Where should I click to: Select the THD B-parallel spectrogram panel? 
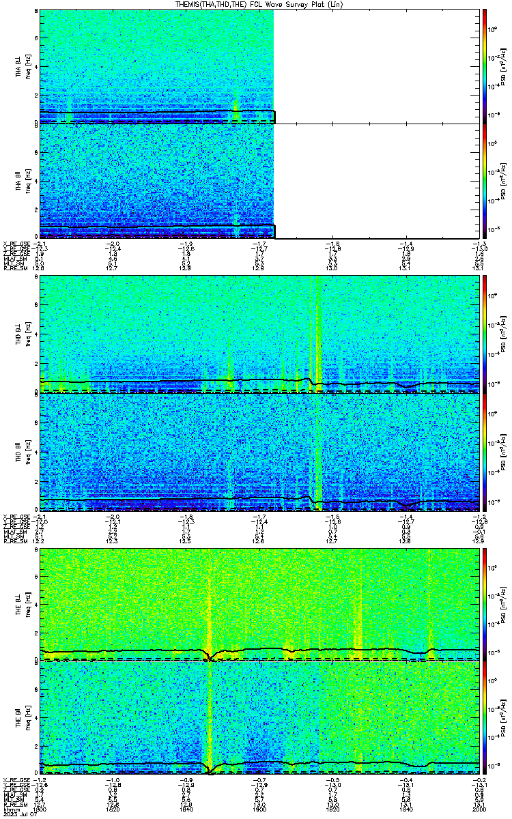pyautogui.click(x=260, y=451)
